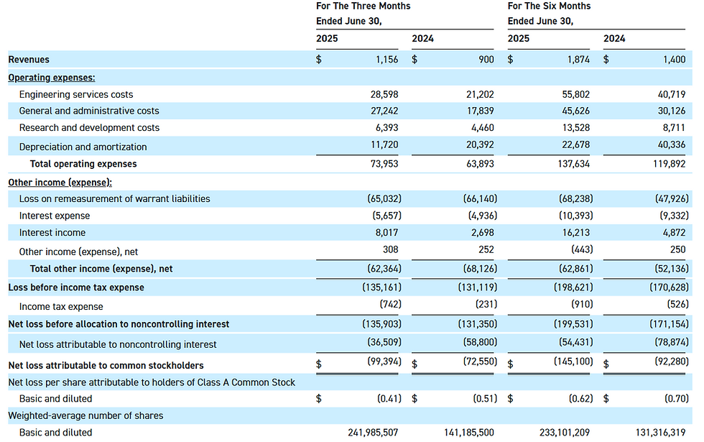This screenshot has height=442, width=704.
Task: Click research and development value 13,528
Action: [576, 128]
